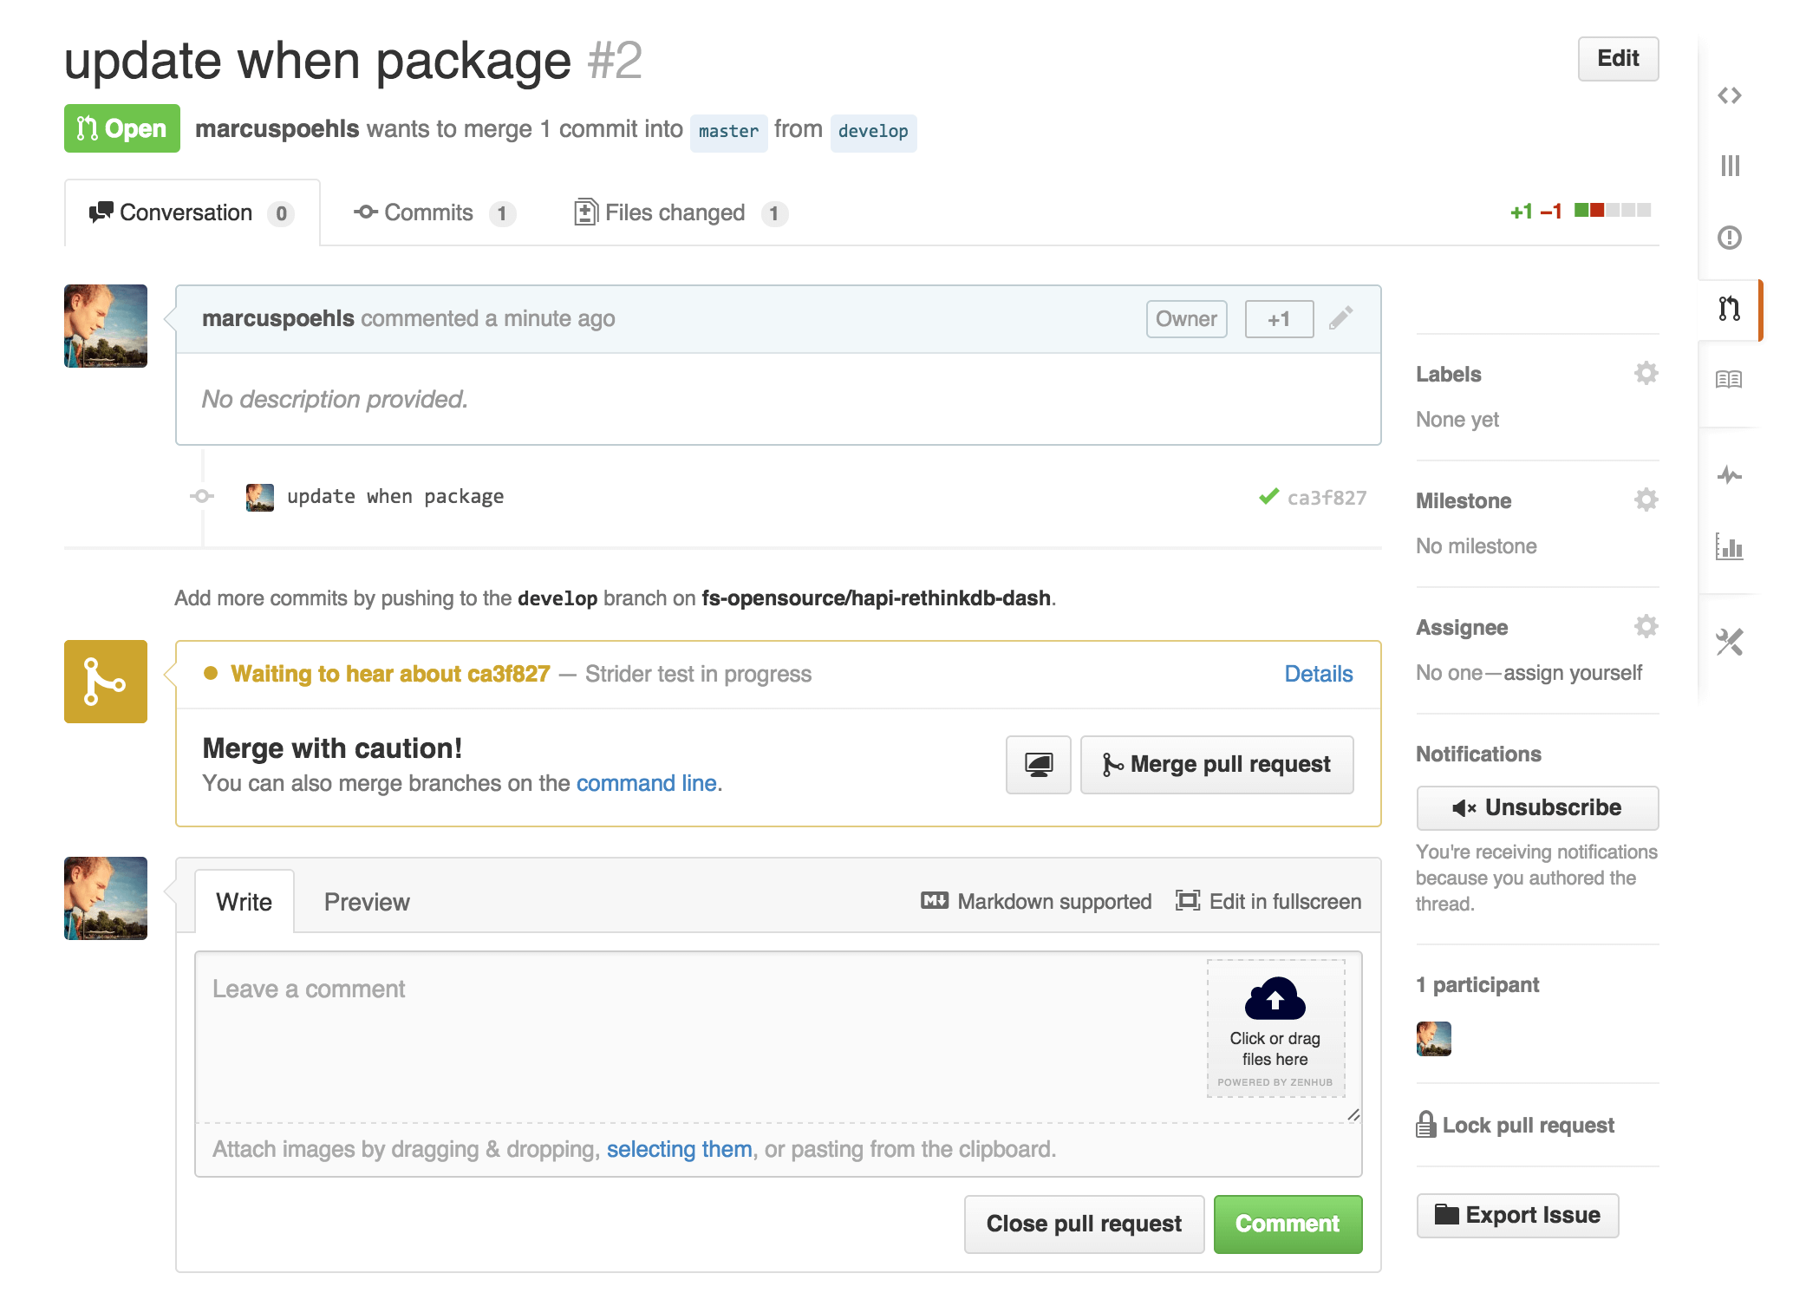Open the Milestone gear menu
The height and width of the screenshot is (1306, 1819).
1646,500
